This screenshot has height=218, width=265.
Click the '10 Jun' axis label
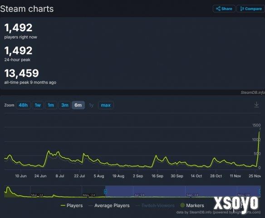tap(21, 176)
